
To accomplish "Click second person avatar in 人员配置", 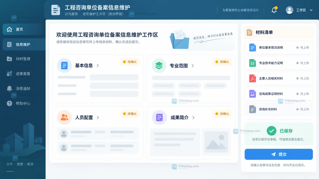I will coord(64,147).
